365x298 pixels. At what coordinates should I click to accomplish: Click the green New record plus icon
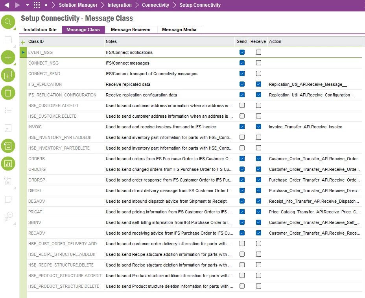pos(8,57)
